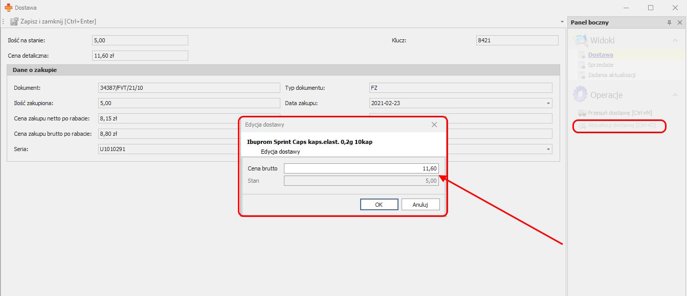Collapse the Widoki section
This screenshot has height=296, width=687.
point(675,40)
